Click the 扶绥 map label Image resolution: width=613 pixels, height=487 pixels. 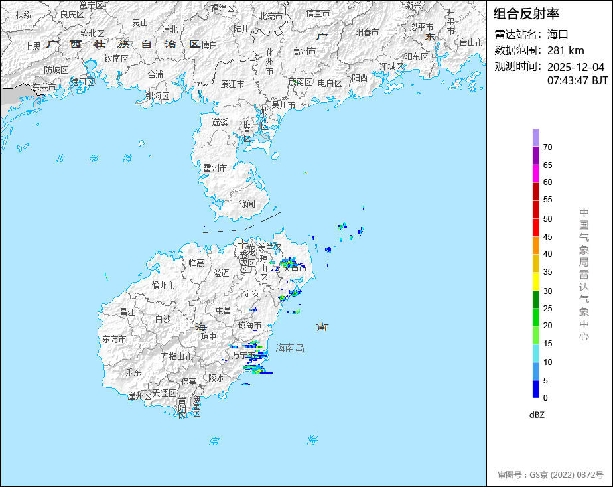point(23,15)
